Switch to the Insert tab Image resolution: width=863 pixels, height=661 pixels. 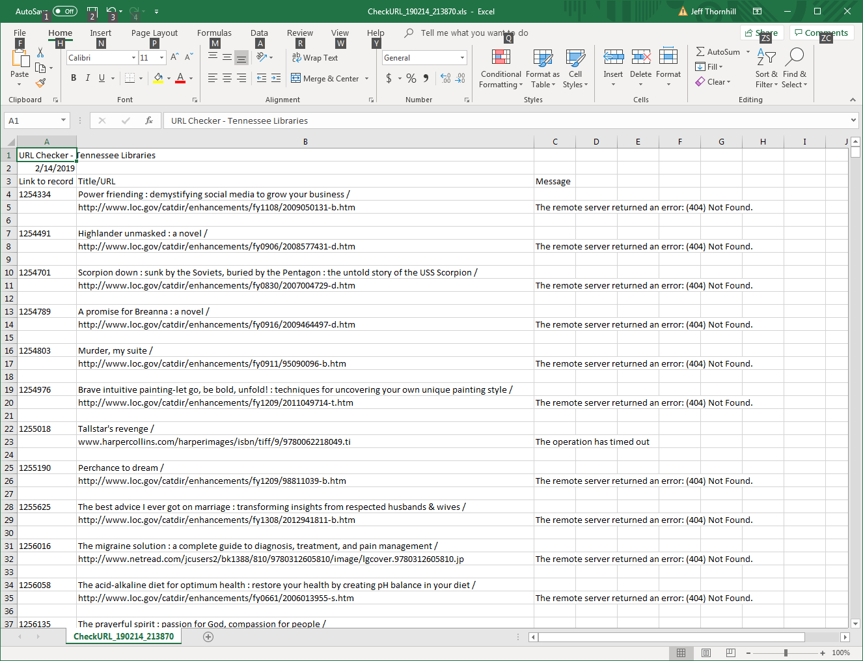pos(100,33)
